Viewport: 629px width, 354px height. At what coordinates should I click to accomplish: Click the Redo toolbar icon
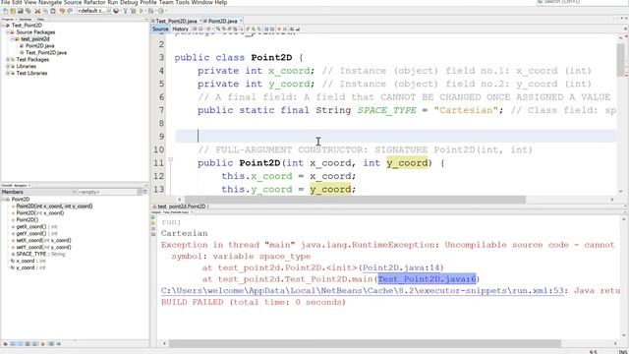pyautogui.click(x=70, y=11)
